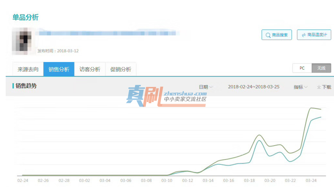334x192 pixels.
Task: Click the 03-04 axis label
Action: coord(105,181)
